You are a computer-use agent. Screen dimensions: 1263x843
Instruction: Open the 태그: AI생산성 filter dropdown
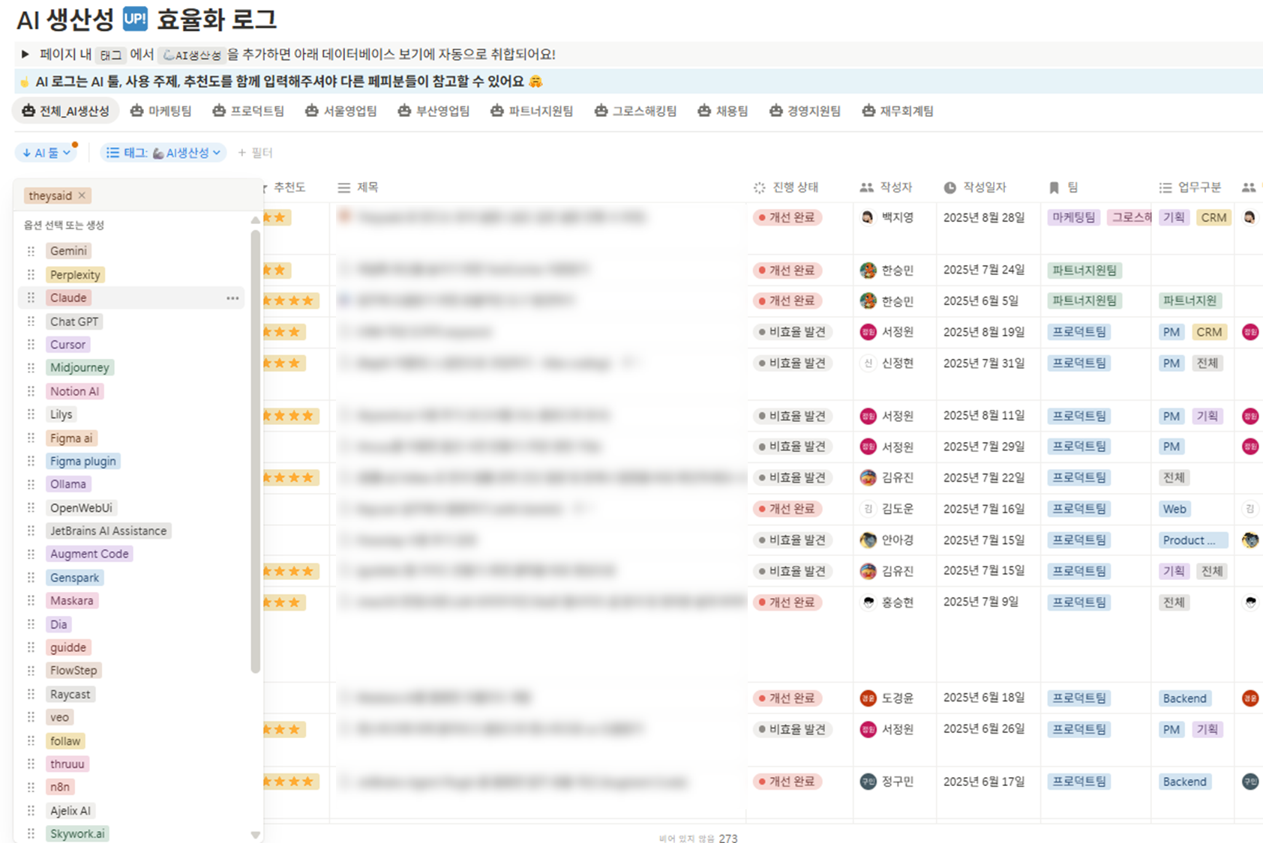pos(163,153)
